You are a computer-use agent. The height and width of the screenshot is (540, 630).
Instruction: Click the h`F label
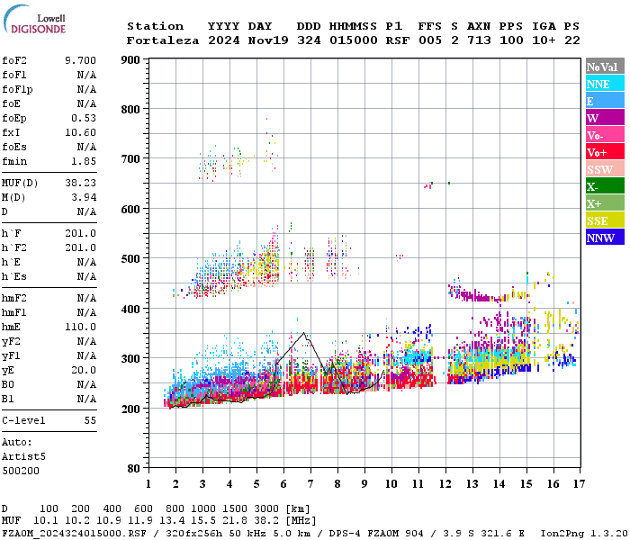tap(9, 233)
